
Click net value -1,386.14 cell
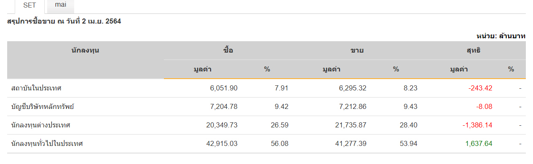tap(478, 125)
